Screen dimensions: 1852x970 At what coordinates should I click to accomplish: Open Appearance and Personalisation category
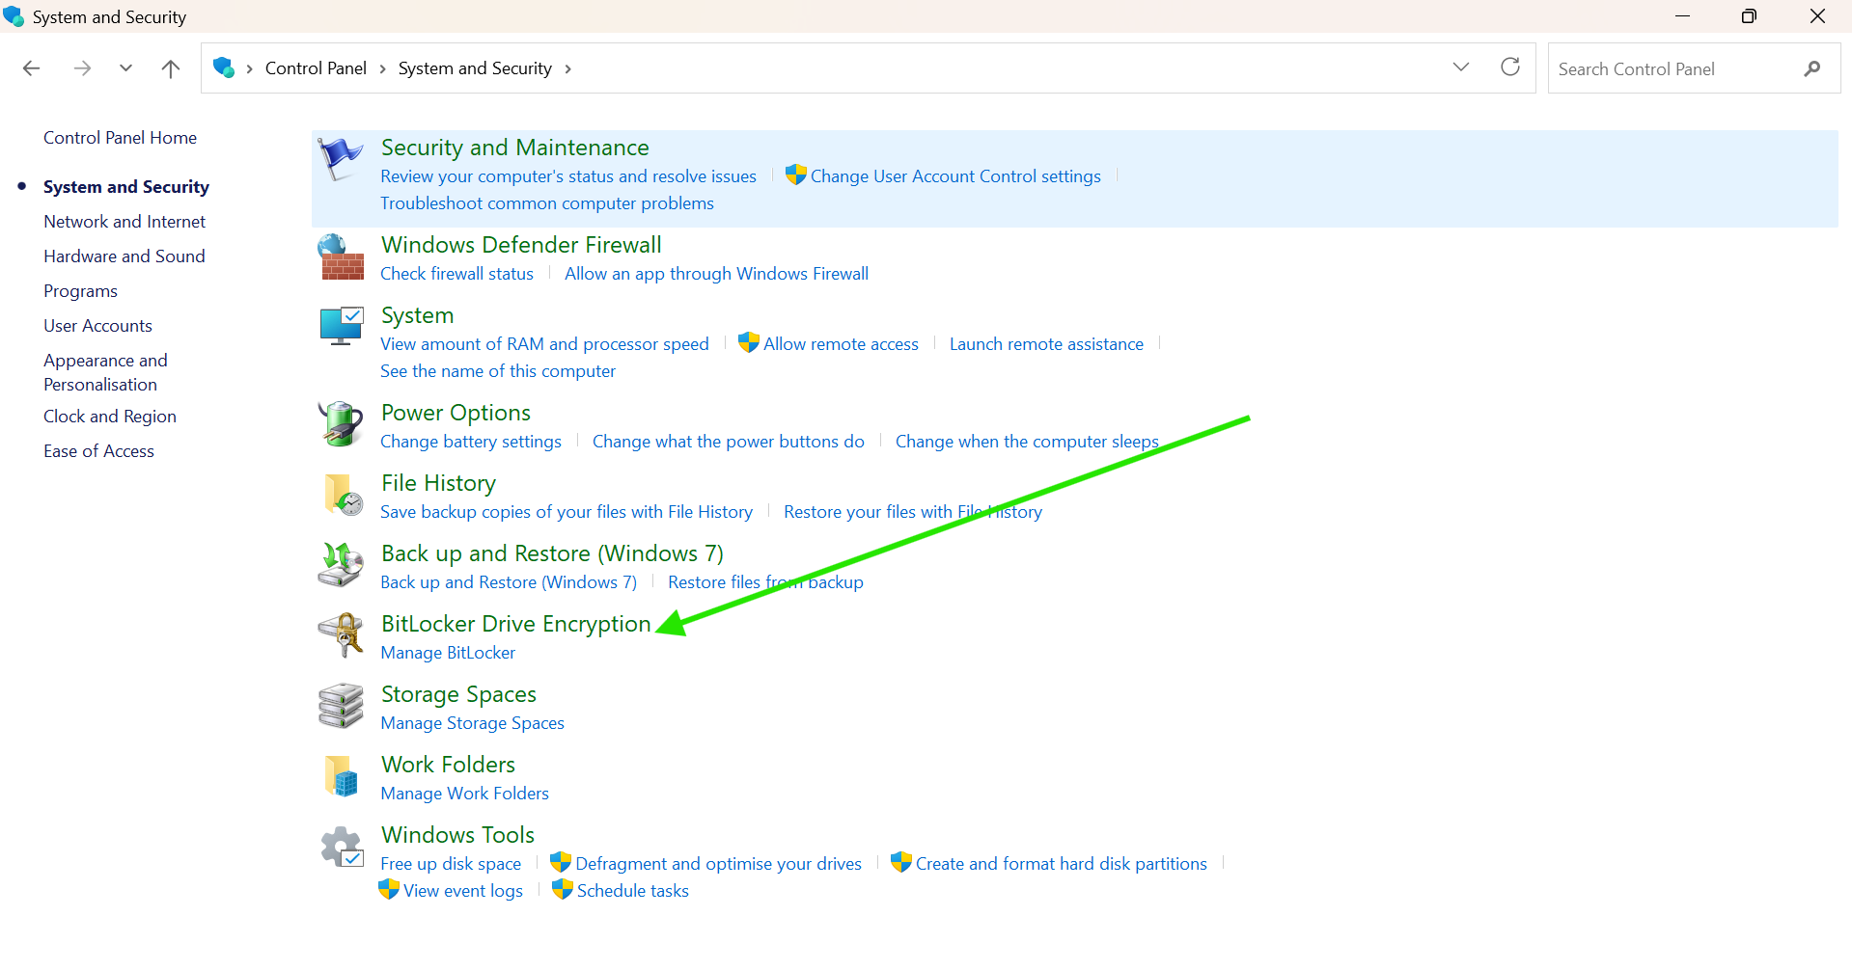coord(105,372)
